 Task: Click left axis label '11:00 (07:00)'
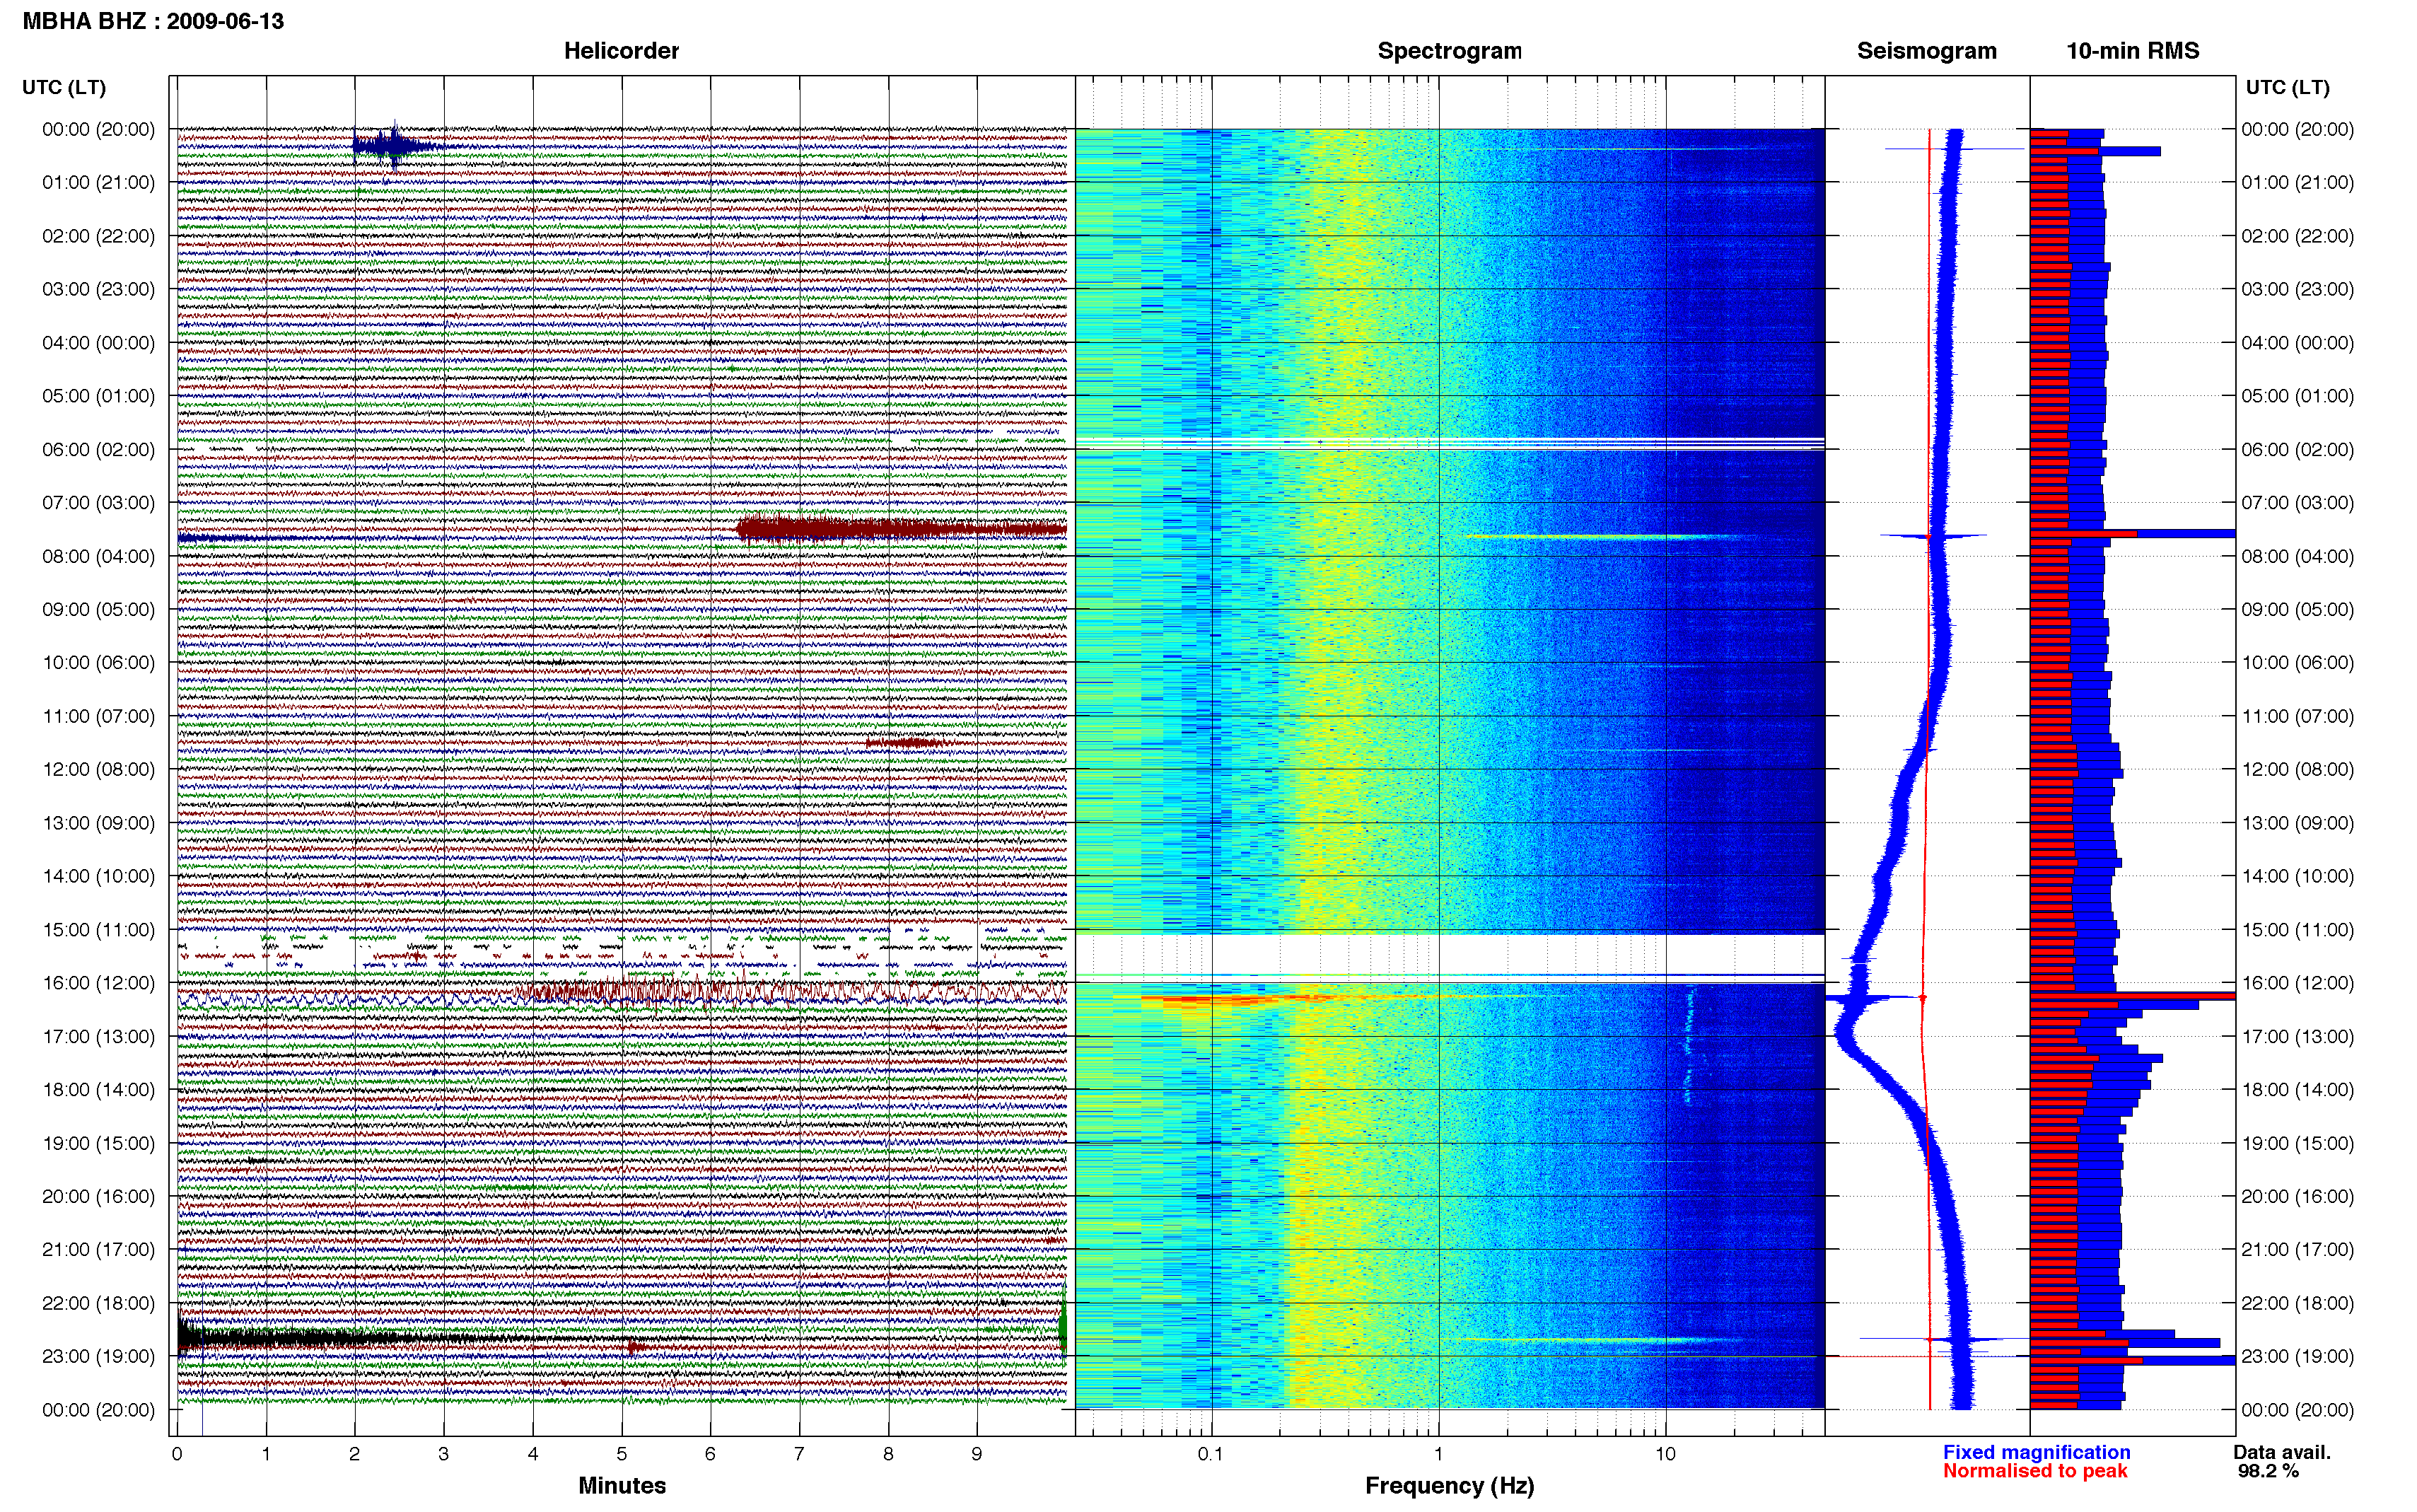[x=98, y=716]
